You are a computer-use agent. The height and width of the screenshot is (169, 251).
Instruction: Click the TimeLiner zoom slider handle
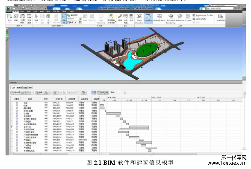(x=125, y=92)
